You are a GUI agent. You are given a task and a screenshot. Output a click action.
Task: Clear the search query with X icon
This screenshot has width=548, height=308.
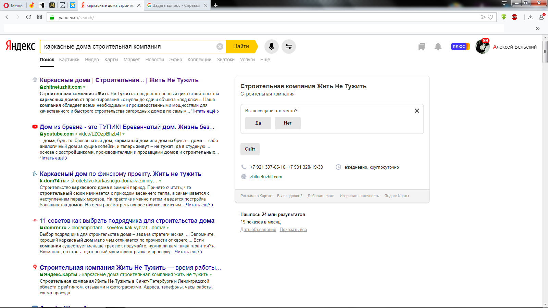pos(220,47)
